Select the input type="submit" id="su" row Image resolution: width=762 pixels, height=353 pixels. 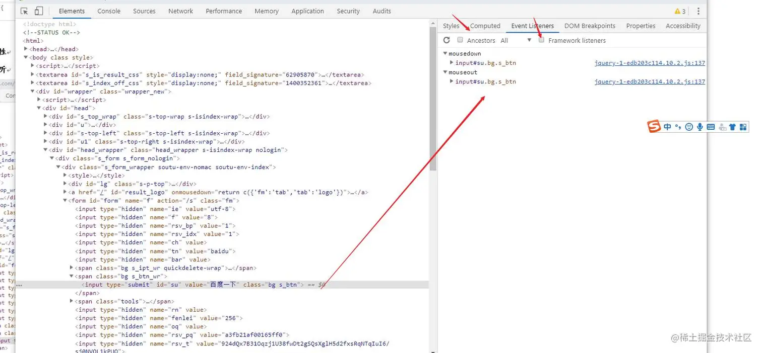click(222, 285)
